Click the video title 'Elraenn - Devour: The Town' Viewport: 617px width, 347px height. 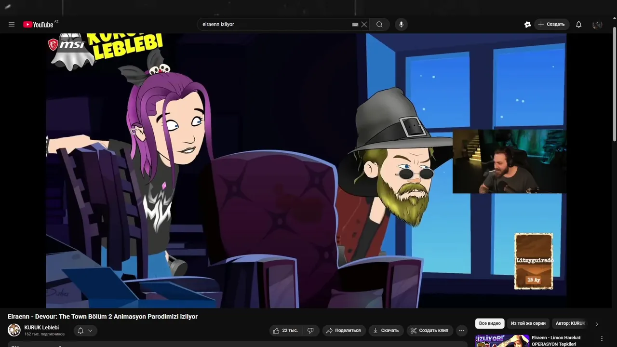pyautogui.click(x=103, y=317)
